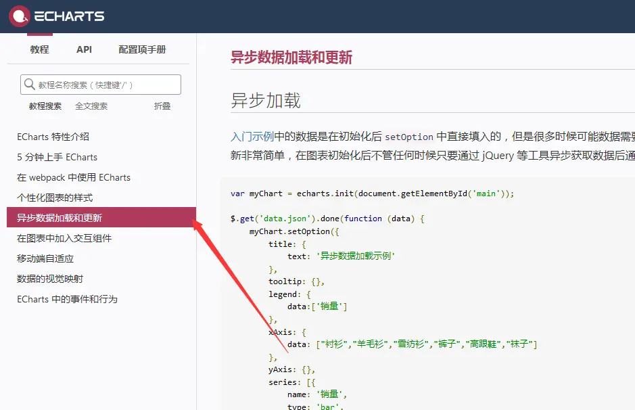
Task: Open the API tab
Action: click(84, 49)
